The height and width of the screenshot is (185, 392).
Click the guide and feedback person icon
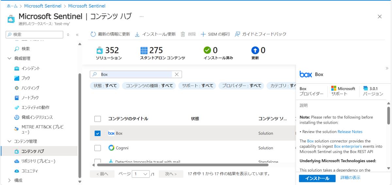237,34
